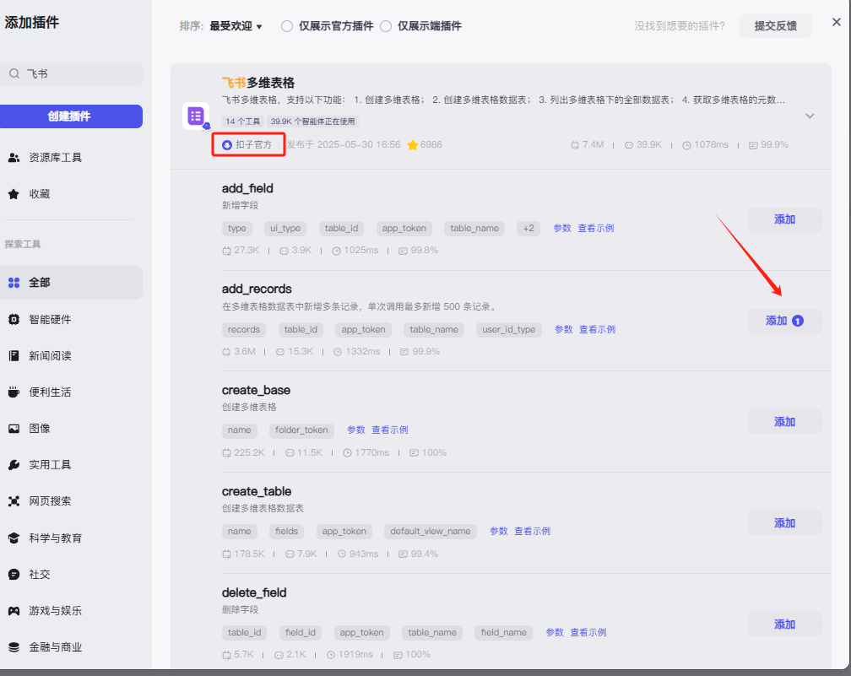Click the 科学与教育 graduation cap icon
Screen dimensions: 851x676
click(x=14, y=538)
